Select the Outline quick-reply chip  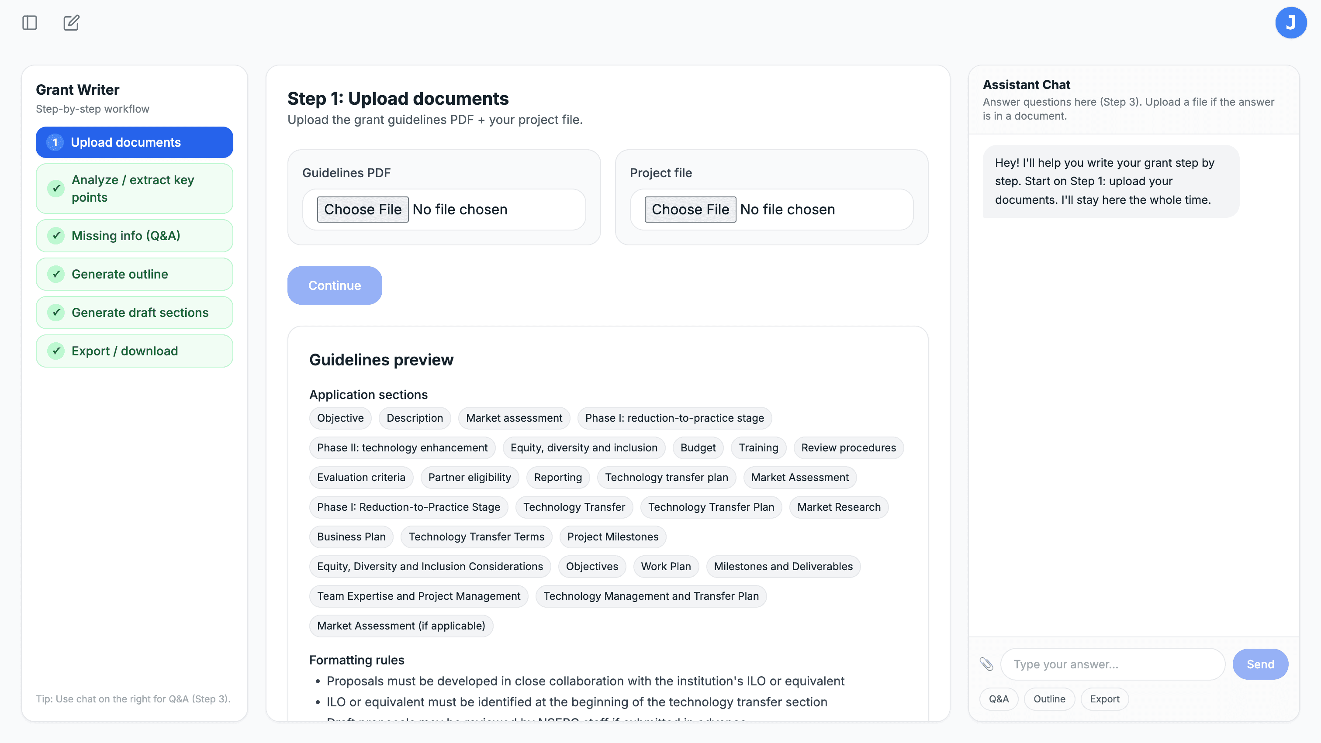coord(1049,698)
